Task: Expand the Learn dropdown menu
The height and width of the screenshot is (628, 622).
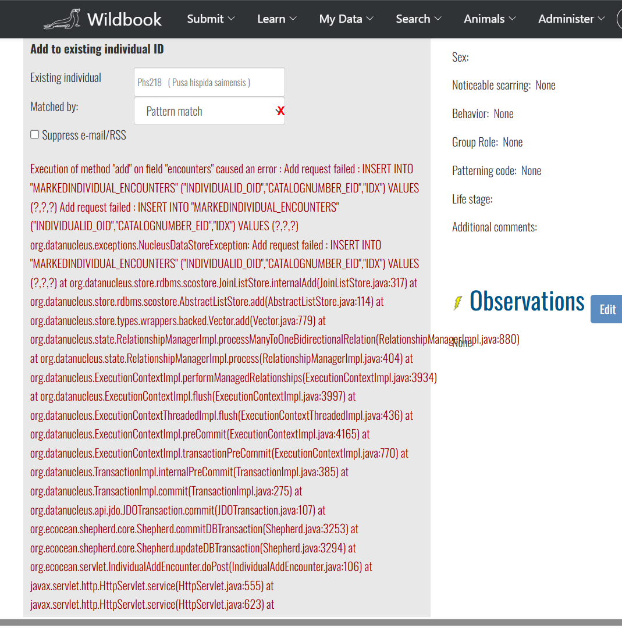Action: [x=276, y=19]
